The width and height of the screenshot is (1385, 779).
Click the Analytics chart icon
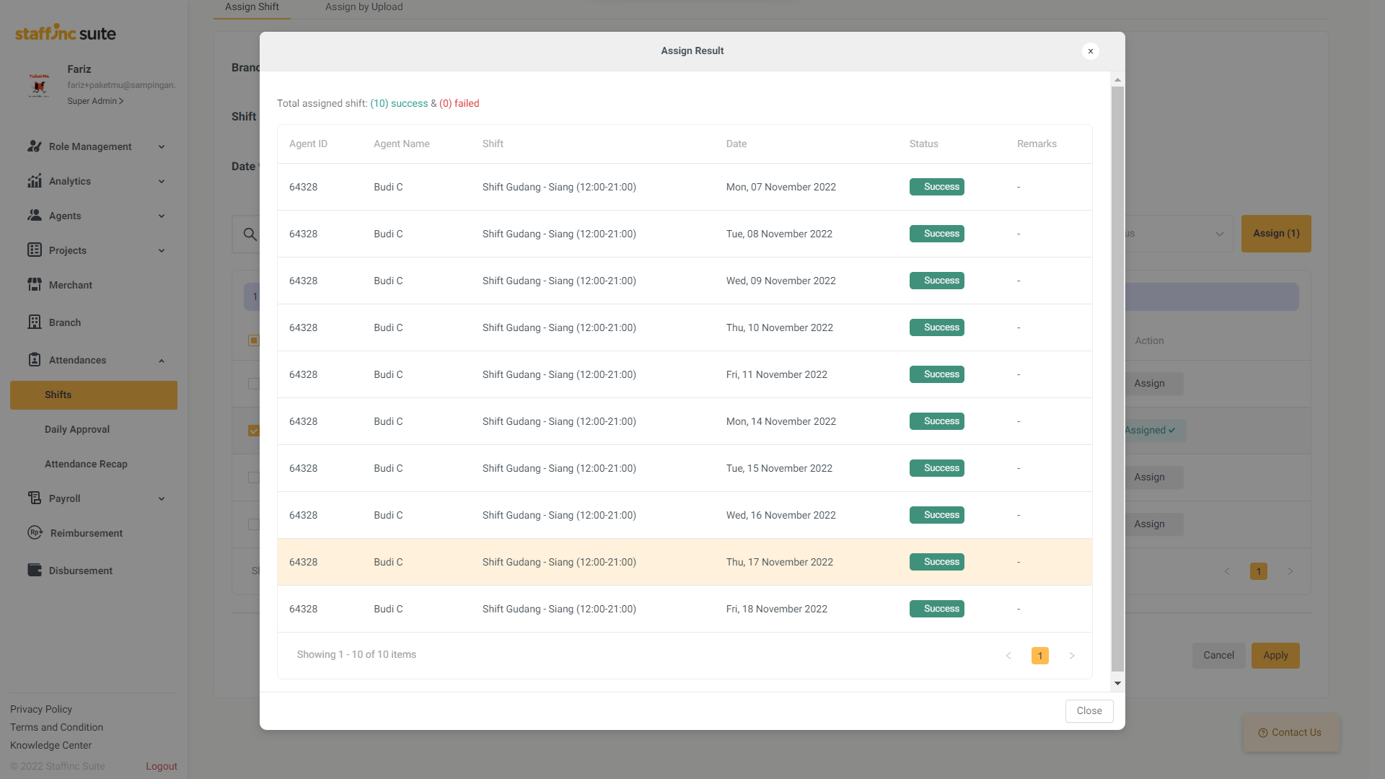[x=34, y=181]
